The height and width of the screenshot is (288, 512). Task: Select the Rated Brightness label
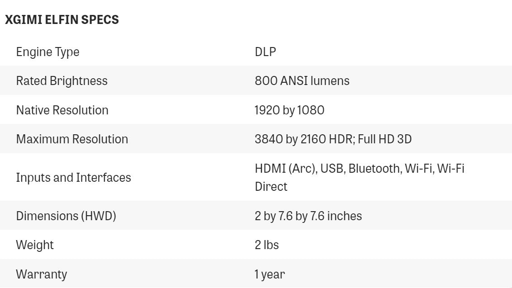[62, 81]
